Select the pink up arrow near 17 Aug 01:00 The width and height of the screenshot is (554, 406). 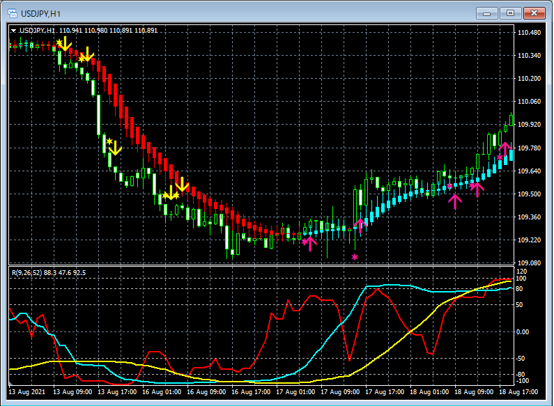click(309, 243)
